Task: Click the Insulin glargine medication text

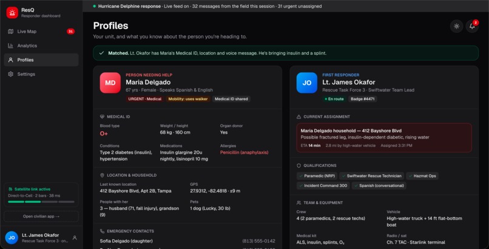Action: [x=184, y=155]
